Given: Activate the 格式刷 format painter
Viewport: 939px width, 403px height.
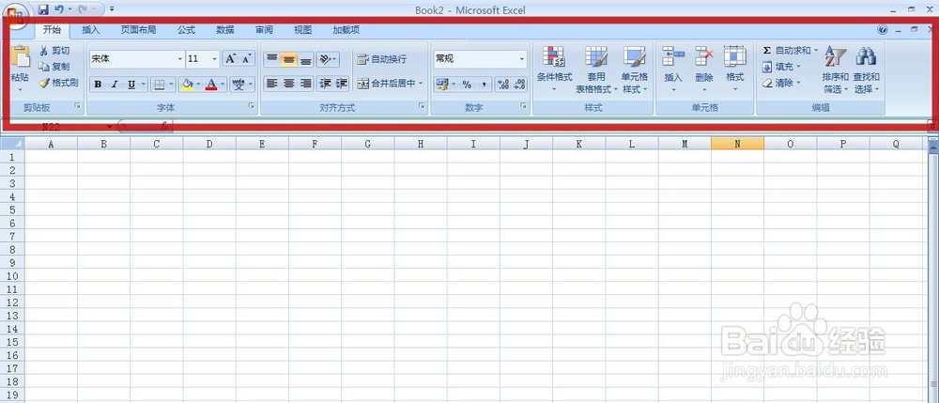Looking at the screenshot, I should (x=58, y=83).
